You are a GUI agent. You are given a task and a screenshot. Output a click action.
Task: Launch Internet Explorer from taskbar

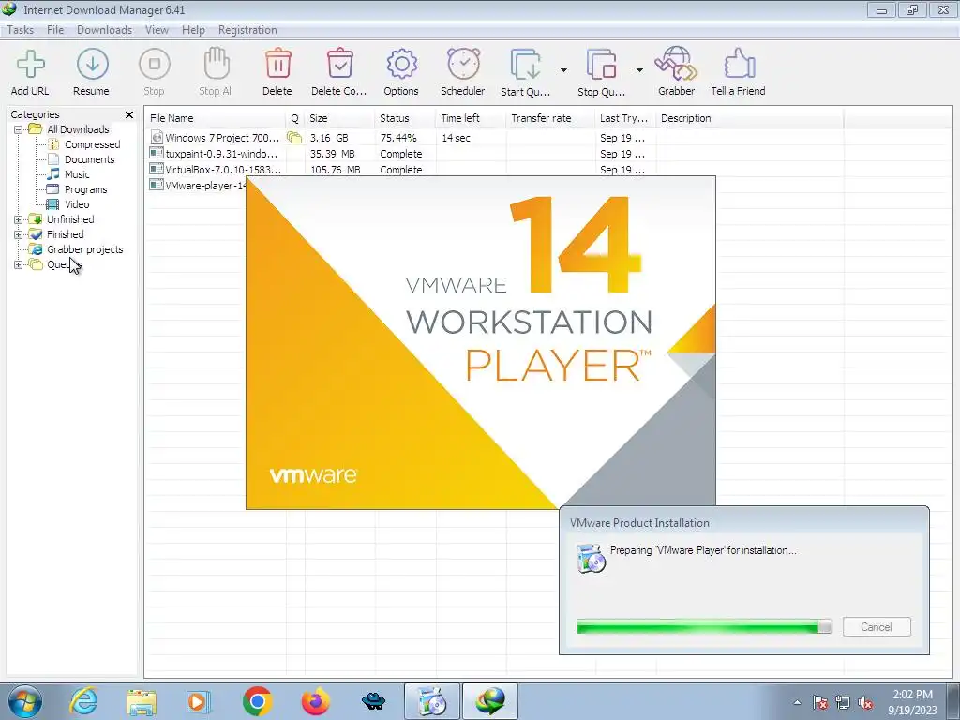pos(83,701)
